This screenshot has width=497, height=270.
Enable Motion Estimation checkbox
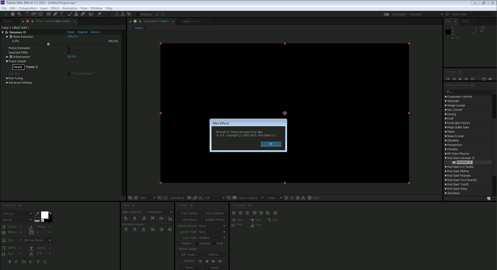[x=69, y=48]
